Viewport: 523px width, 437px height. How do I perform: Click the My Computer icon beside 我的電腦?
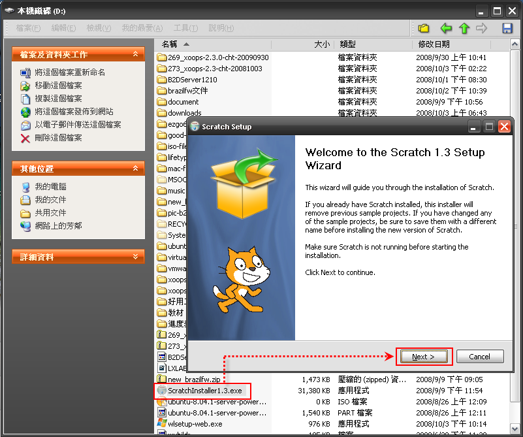pos(25,187)
